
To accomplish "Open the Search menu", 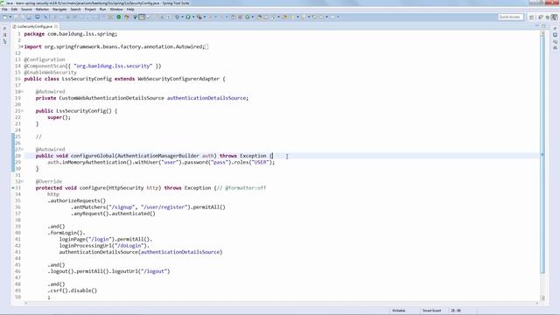I will point(75,10).
